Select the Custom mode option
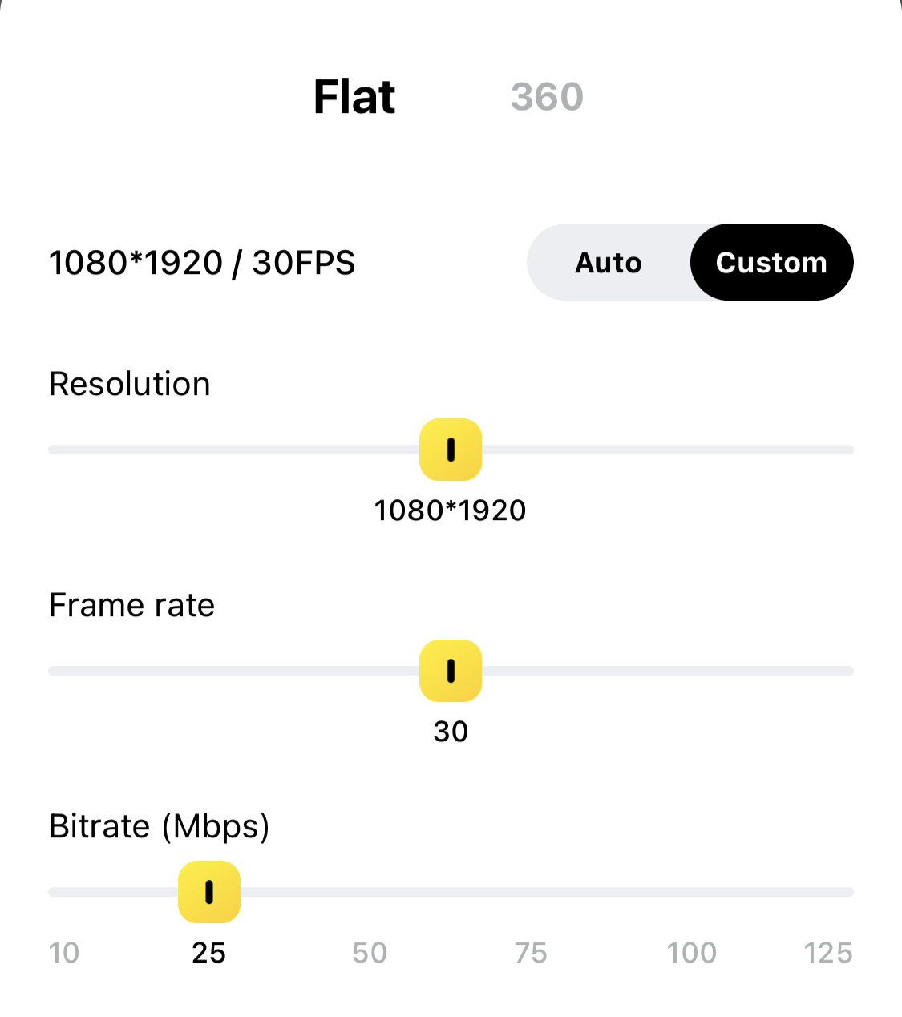 click(x=771, y=263)
